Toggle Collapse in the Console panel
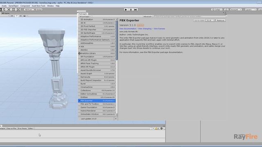Image resolution: width=262 pixels, height=147 pixels. (x=3, y=128)
